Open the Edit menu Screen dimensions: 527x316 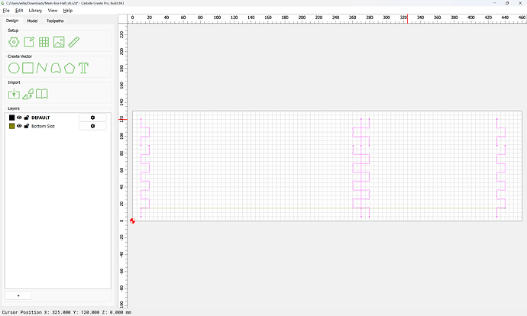(19, 11)
